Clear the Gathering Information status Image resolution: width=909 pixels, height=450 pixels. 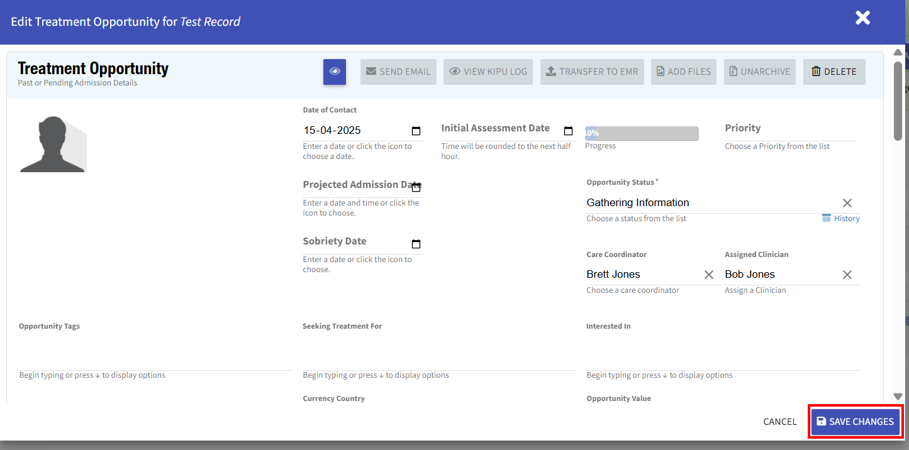[847, 203]
